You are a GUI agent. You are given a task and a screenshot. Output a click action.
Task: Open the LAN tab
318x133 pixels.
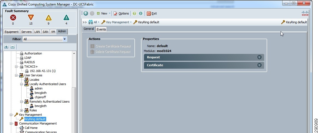tap(37, 32)
